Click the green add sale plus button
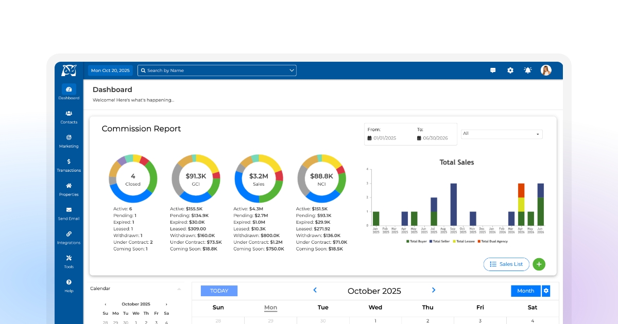 coord(539,264)
